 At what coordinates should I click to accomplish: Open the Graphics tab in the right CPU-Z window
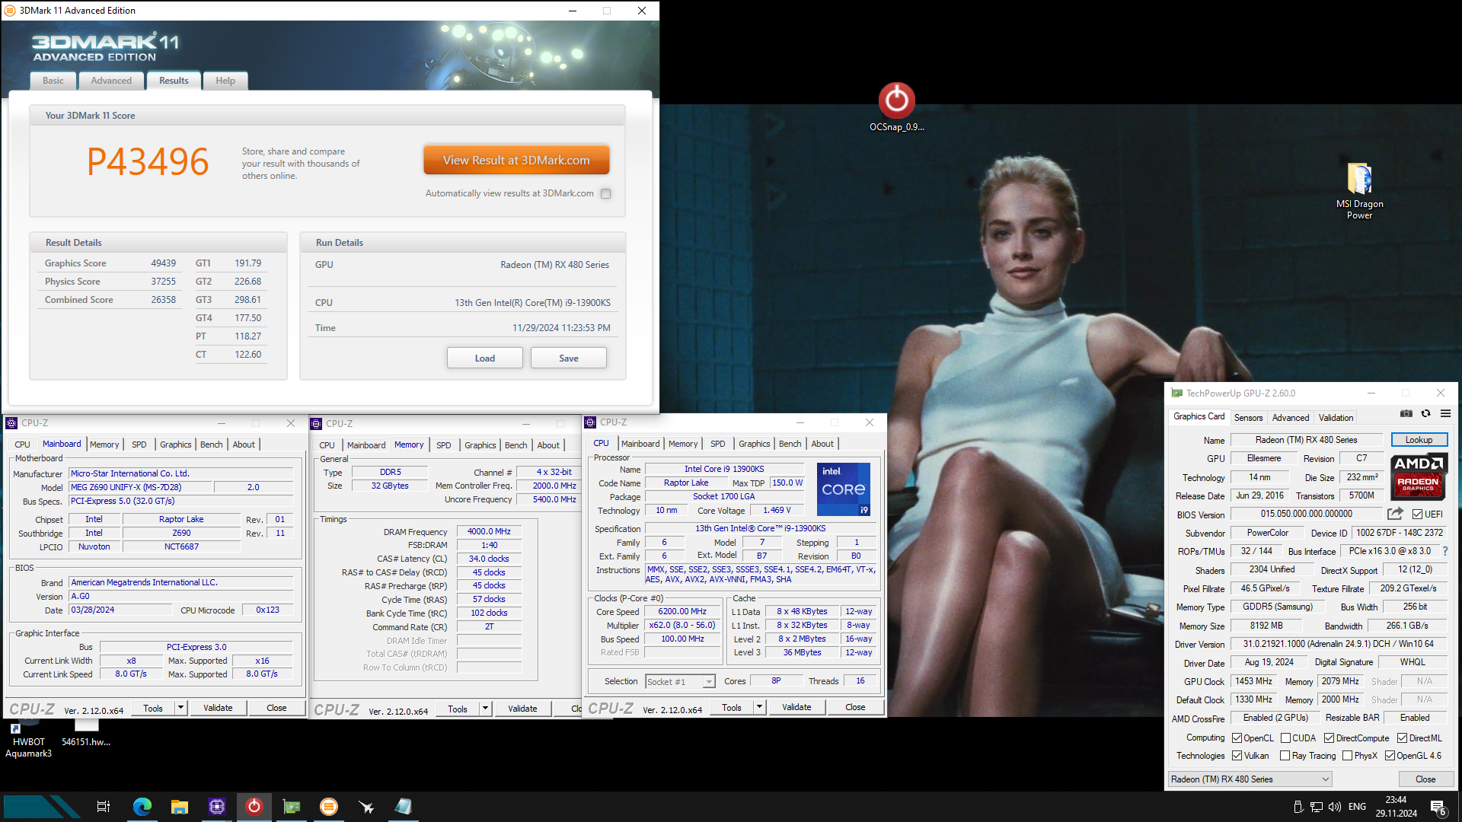(755, 444)
